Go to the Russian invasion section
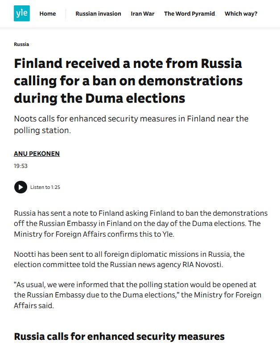Screen dimensions: 280x351 (x=99, y=14)
